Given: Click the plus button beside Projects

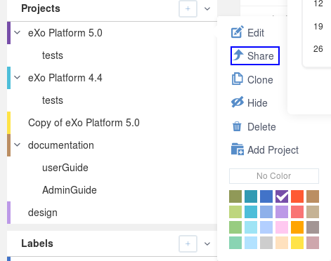Looking at the screenshot, I should pyautogui.click(x=188, y=8).
